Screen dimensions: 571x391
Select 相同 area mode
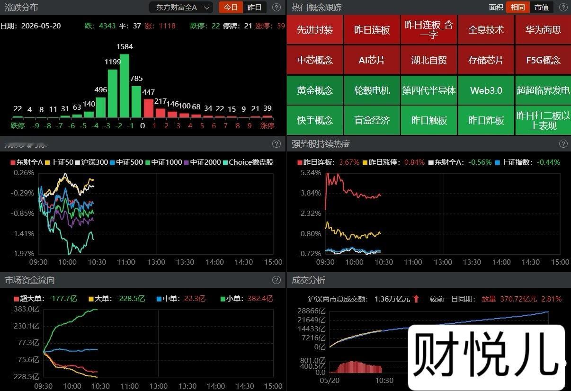(x=517, y=8)
